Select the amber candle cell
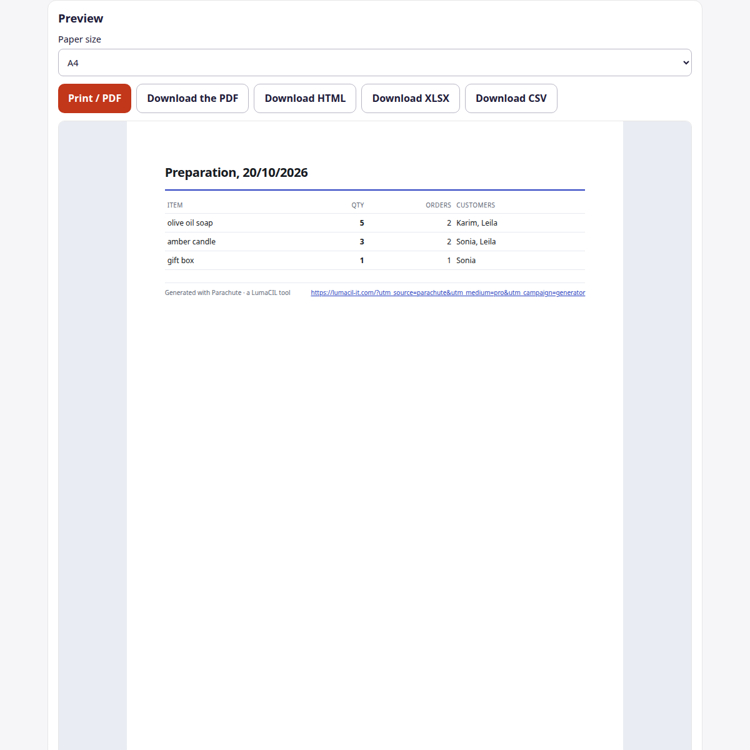Viewport: 750px width, 750px height. pos(191,242)
